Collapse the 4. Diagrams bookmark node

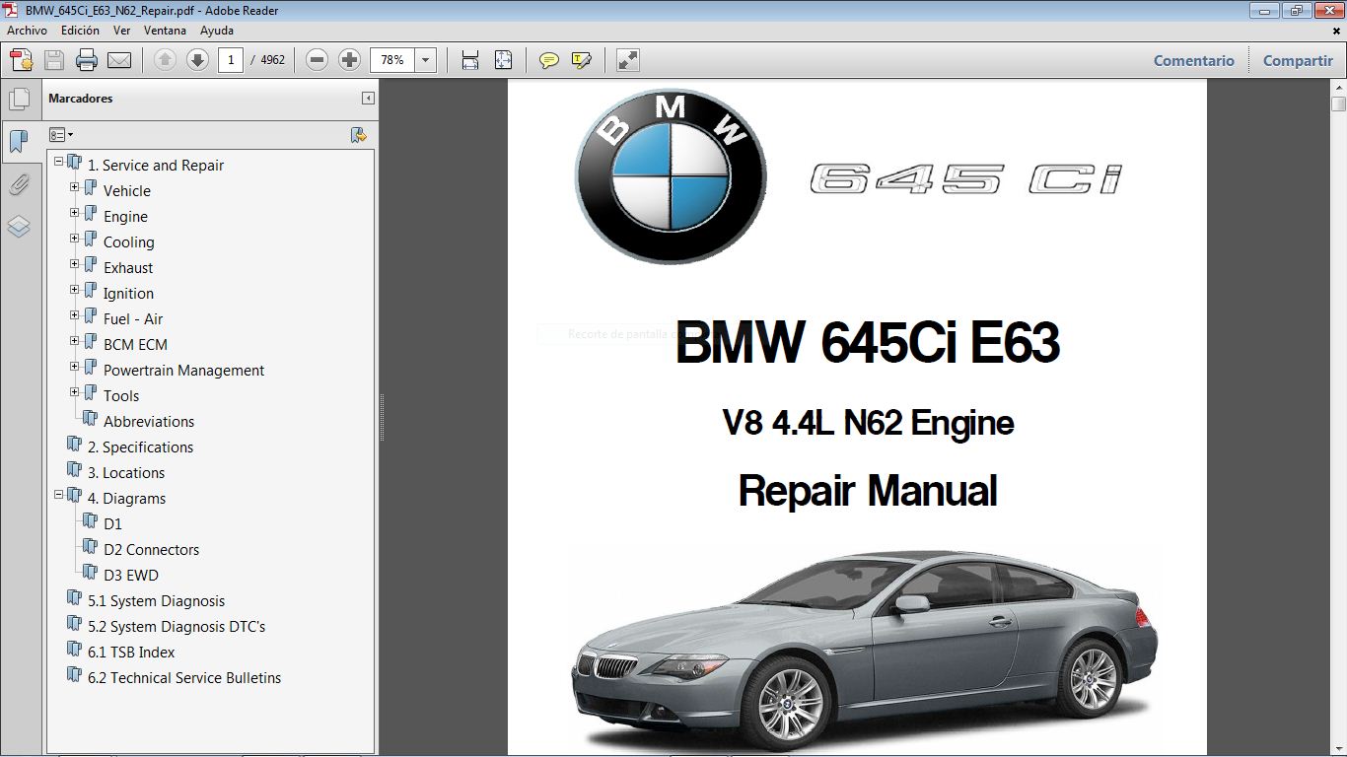(59, 494)
